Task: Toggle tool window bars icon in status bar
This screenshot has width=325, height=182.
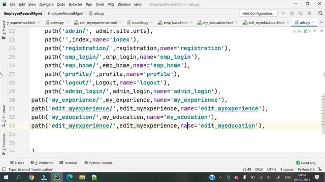Action: (4, 169)
